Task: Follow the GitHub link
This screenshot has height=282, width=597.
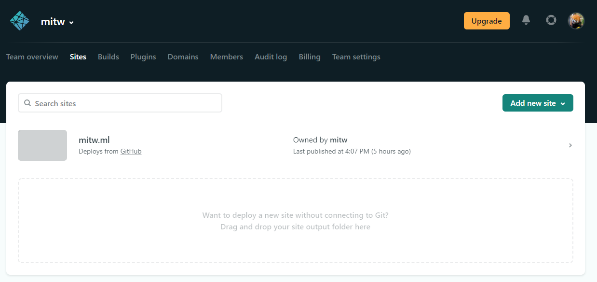Action: click(131, 151)
